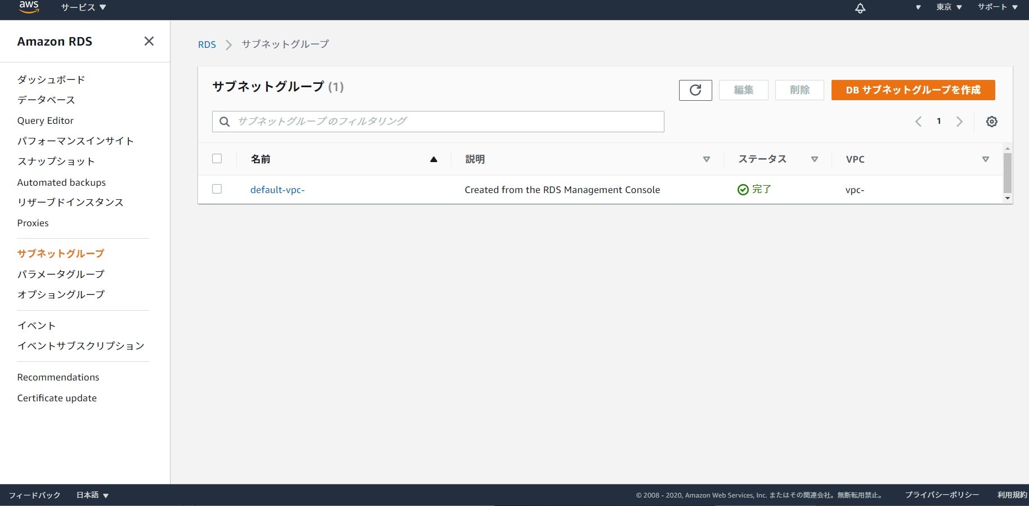The height and width of the screenshot is (506, 1029).
Task: Click the AWS logo home icon
Action: pyautogui.click(x=29, y=7)
